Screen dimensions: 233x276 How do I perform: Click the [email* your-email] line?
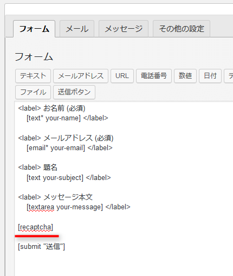pyautogui.click(x=69, y=148)
